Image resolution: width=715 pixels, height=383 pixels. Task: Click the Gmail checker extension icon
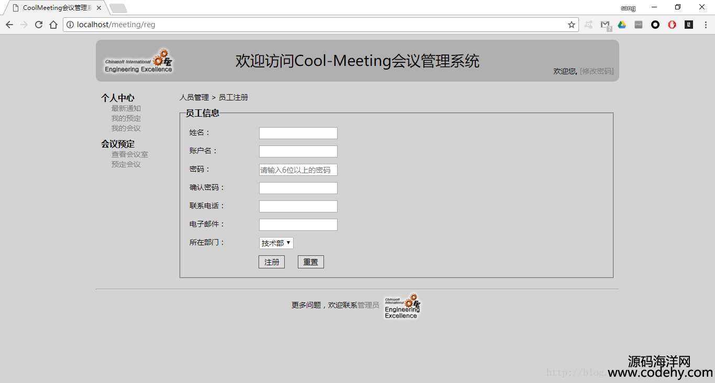click(605, 25)
